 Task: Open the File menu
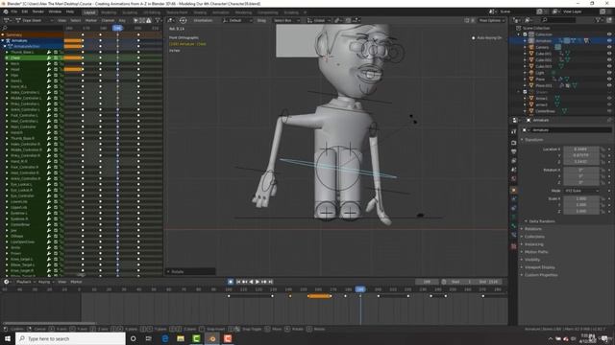click(14, 11)
